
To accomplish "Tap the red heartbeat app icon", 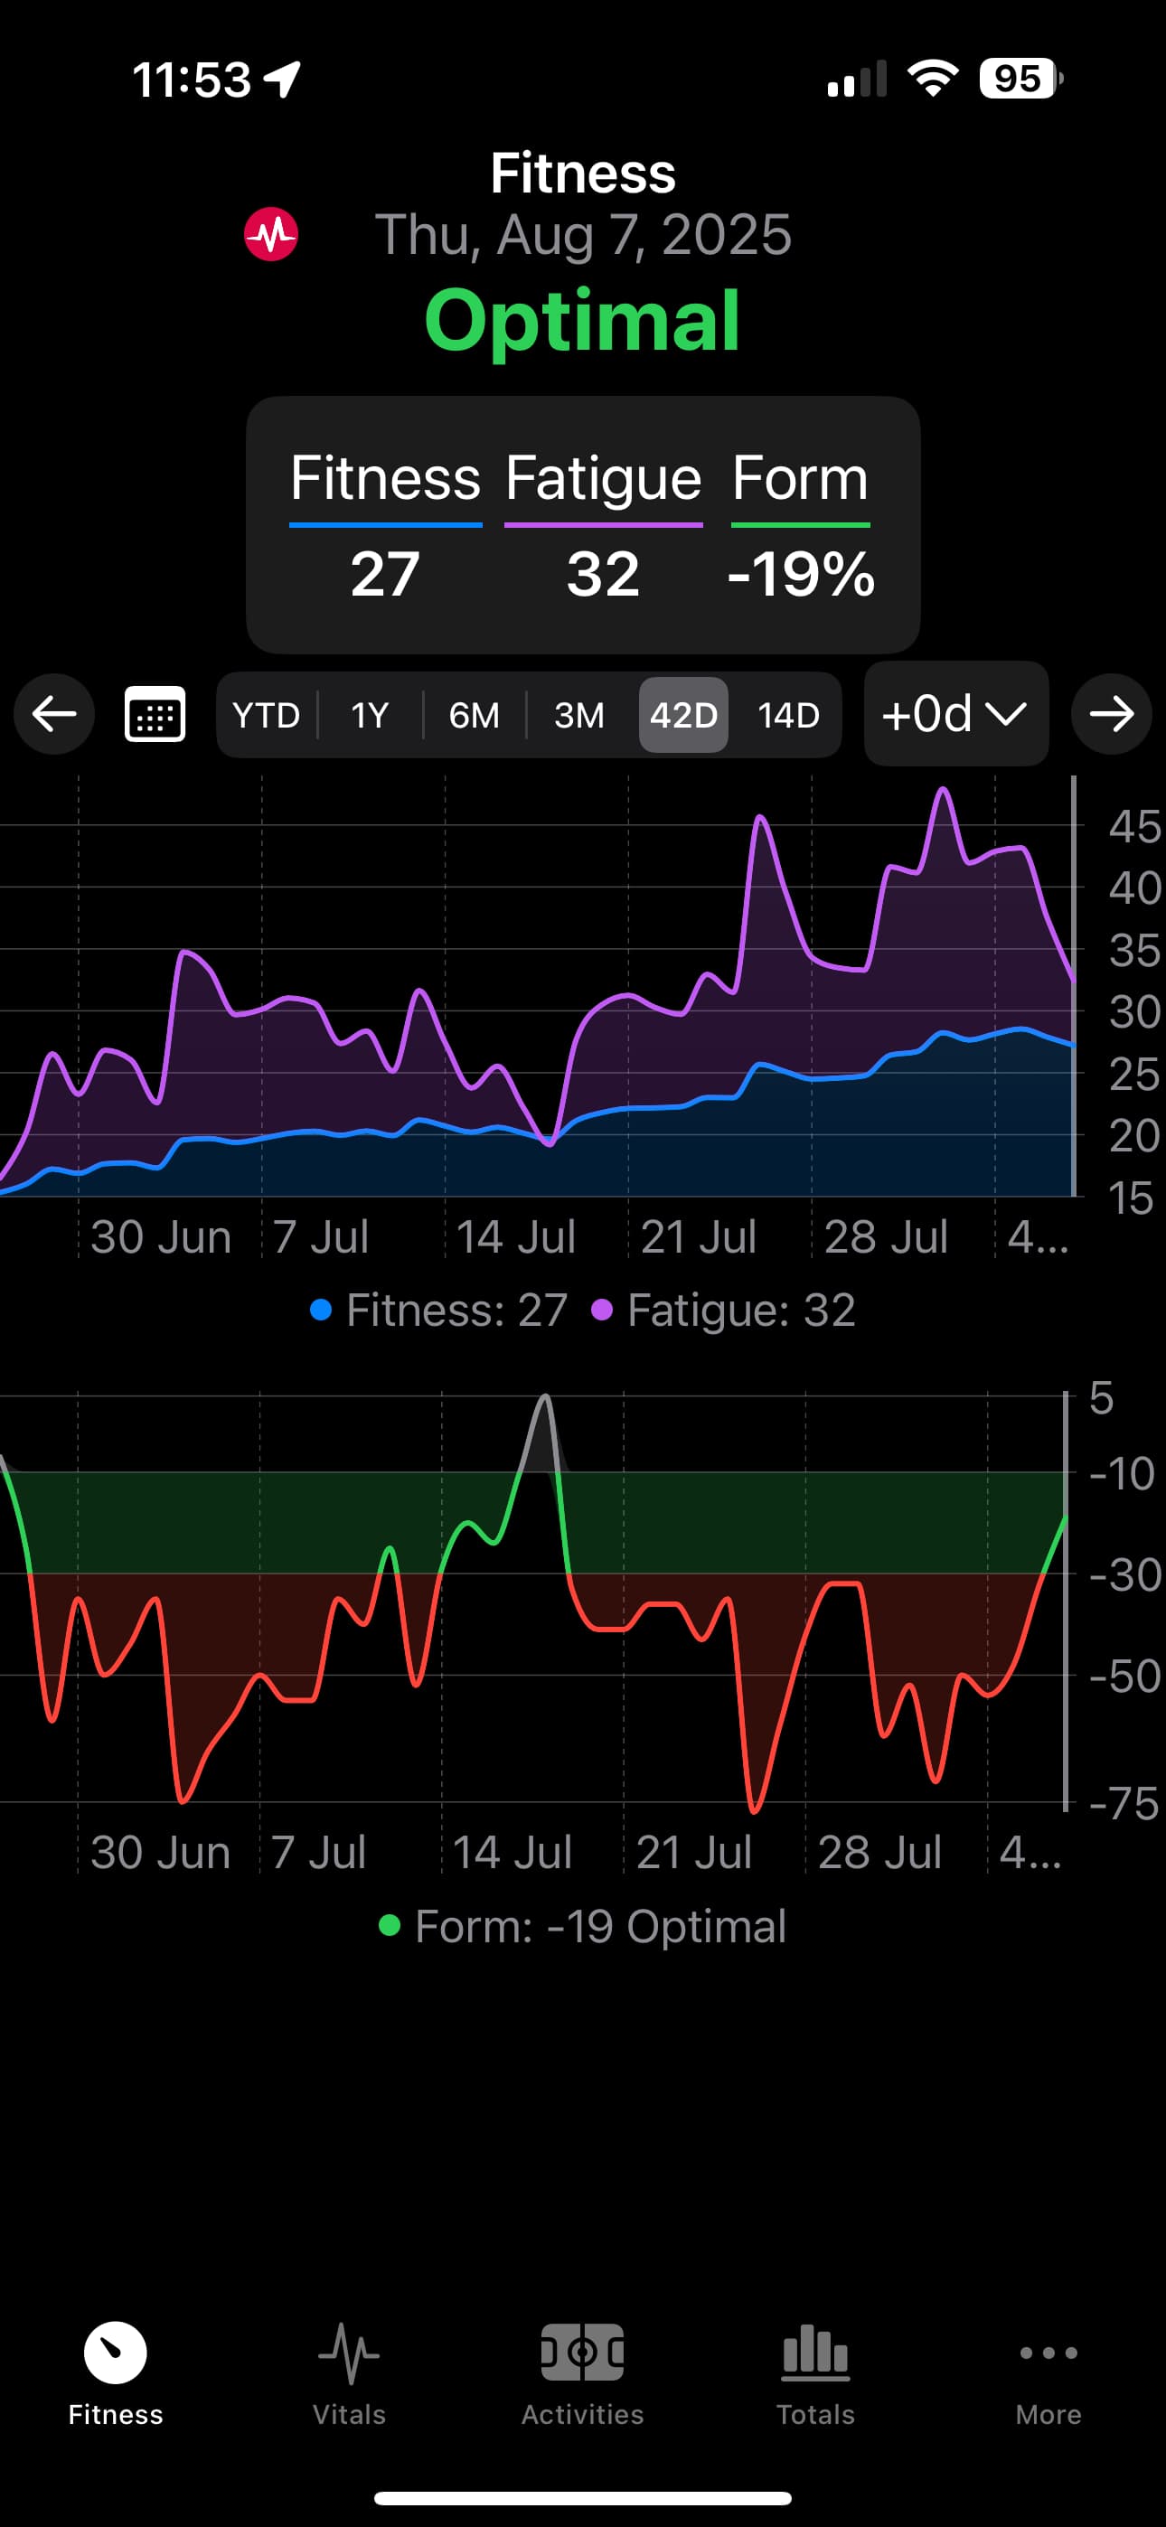I will point(271,234).
